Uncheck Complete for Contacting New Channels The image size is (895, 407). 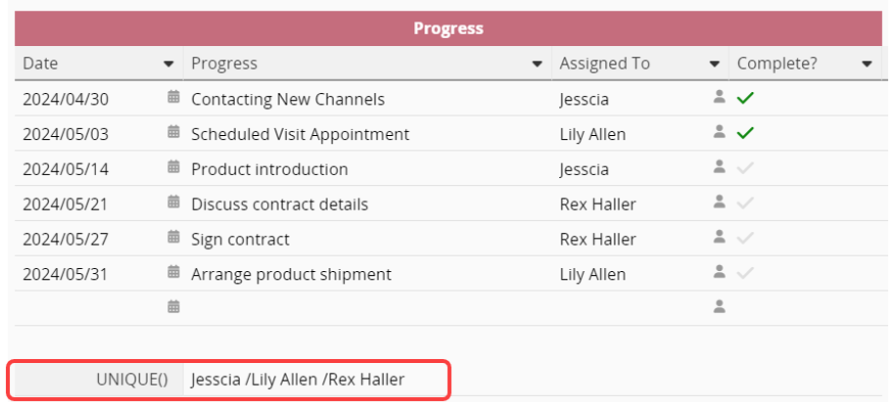(746, 98)
